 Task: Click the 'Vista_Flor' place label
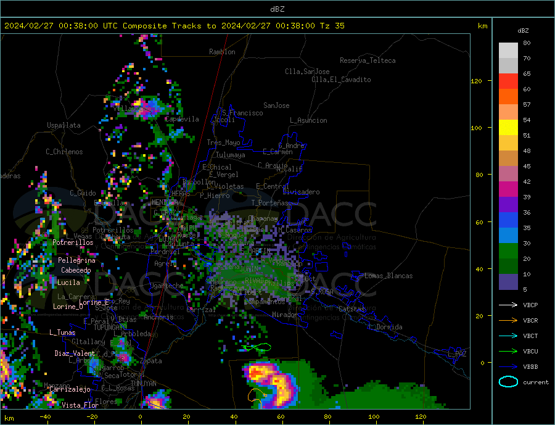pos(80,405)
